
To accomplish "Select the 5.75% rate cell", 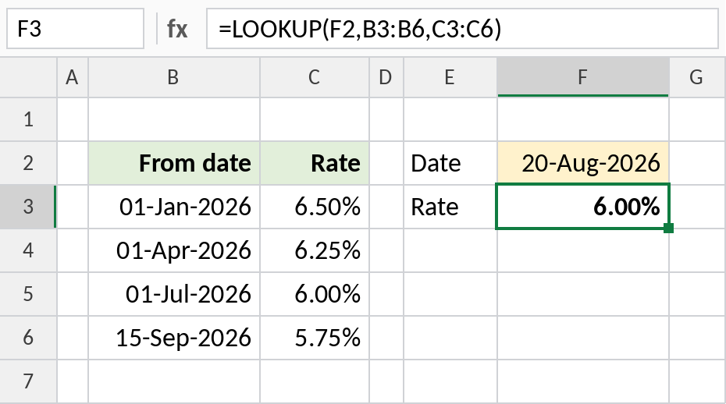I will click(315, 338).
